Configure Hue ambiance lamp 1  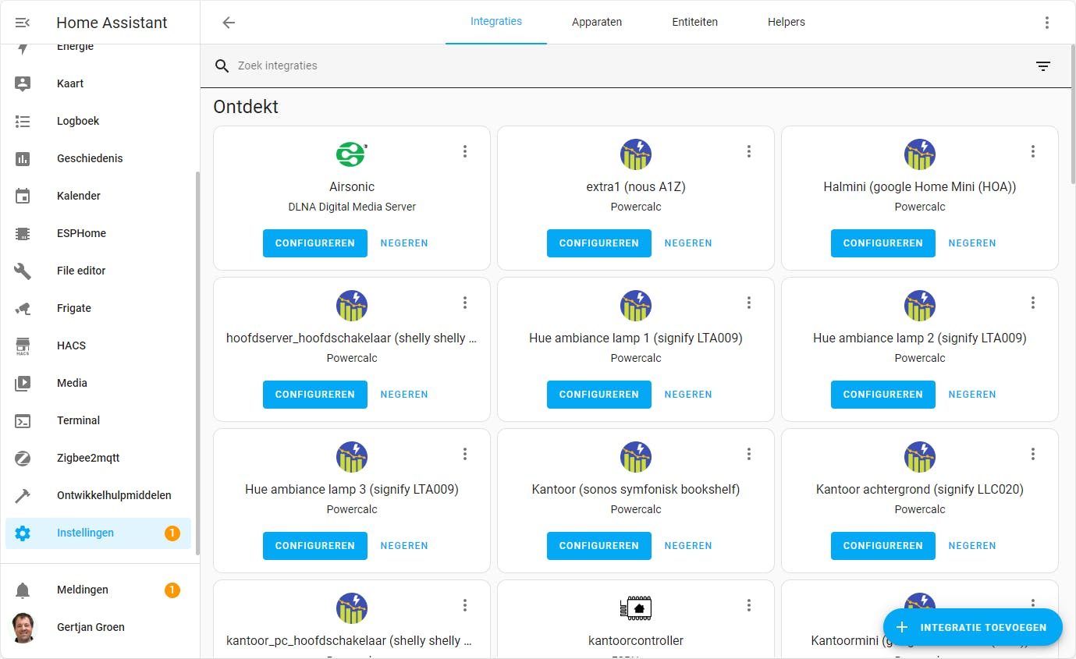click(x=599, y=395)
